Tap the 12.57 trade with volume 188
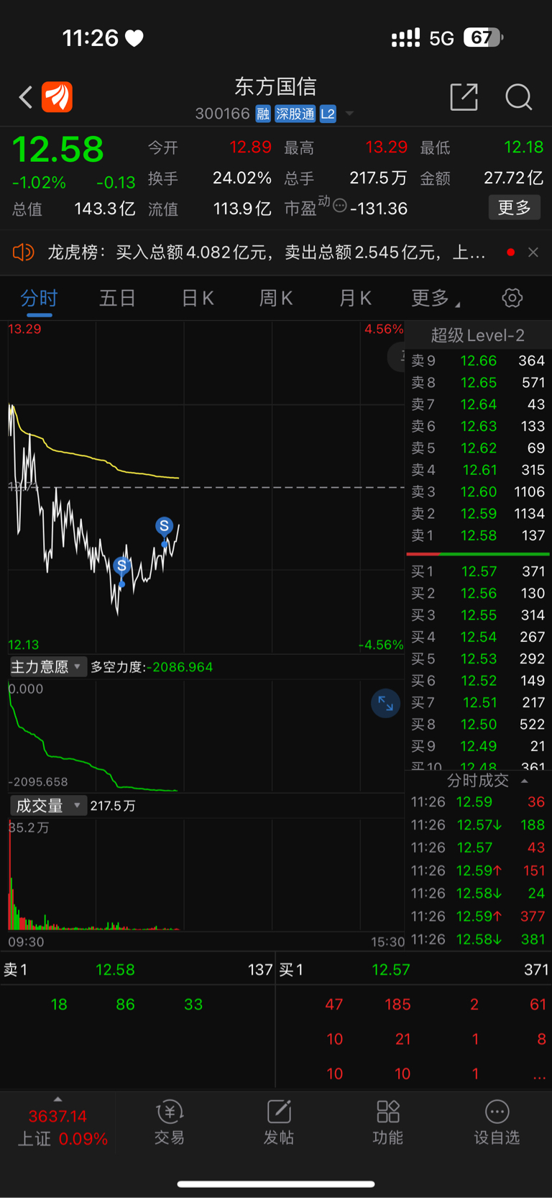Viewport: 552px width, 1198px height. tap(478, 825)
